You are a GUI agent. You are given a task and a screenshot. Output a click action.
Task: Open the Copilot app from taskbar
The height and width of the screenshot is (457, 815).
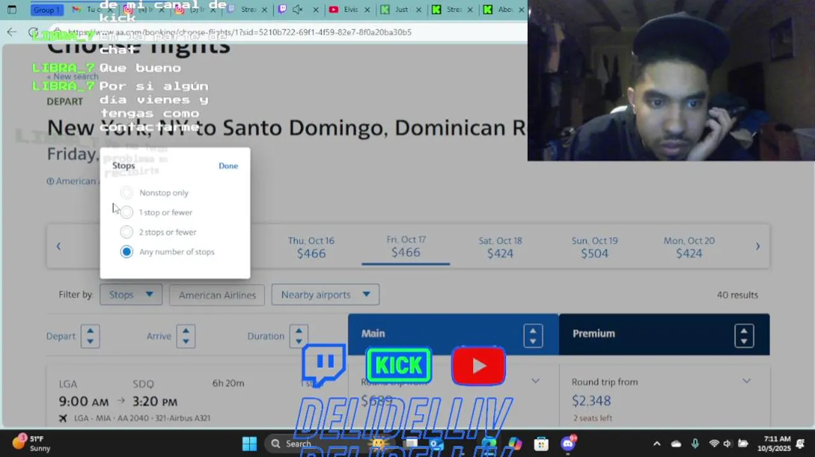(x=514, y=443)
